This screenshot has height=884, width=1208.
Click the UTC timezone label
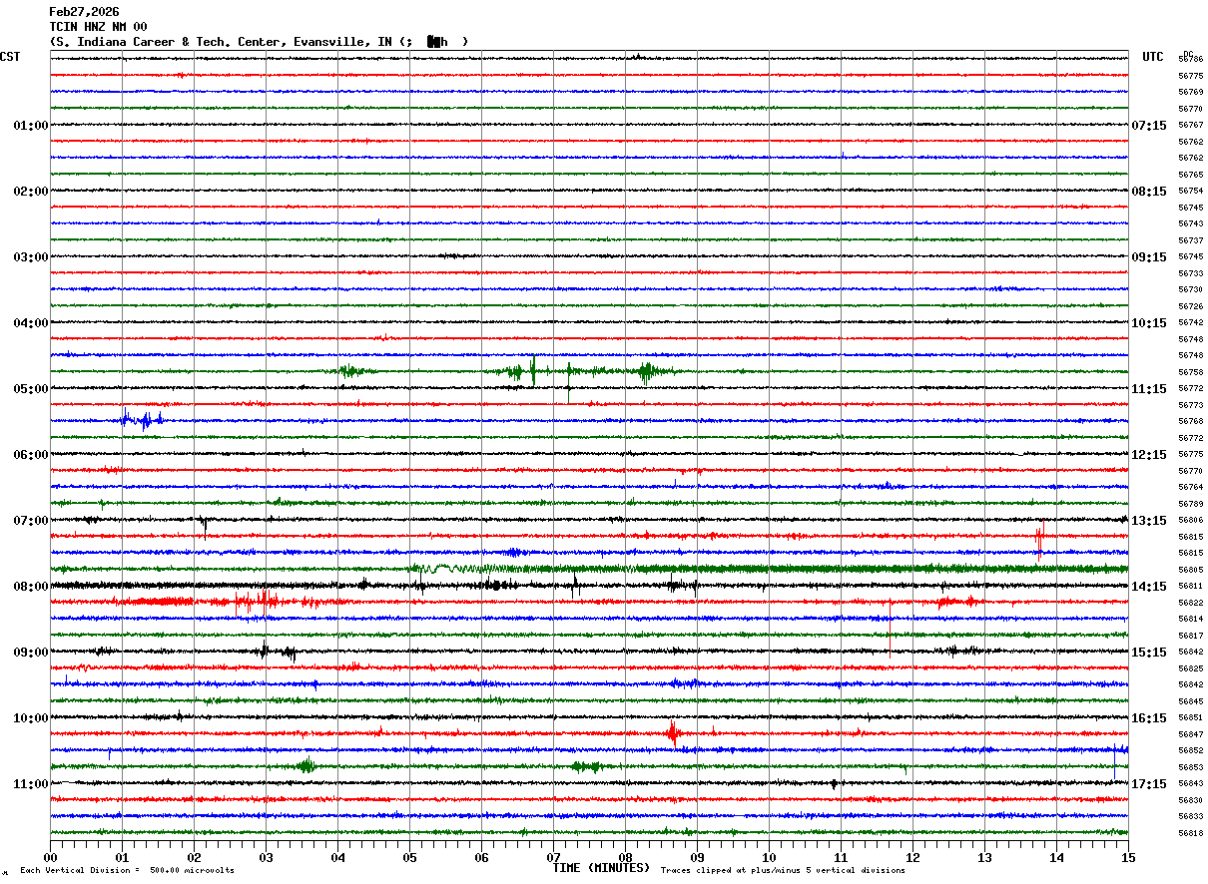(x=1153, y=57)
